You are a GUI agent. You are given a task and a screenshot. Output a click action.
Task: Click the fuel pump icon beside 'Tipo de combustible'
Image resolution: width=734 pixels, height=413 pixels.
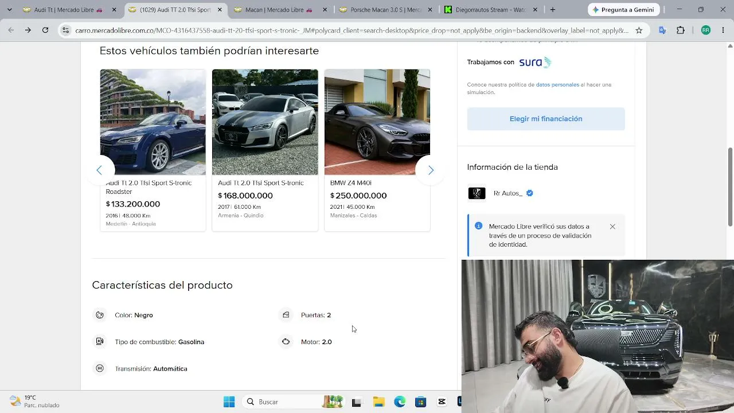click(100, 341)
